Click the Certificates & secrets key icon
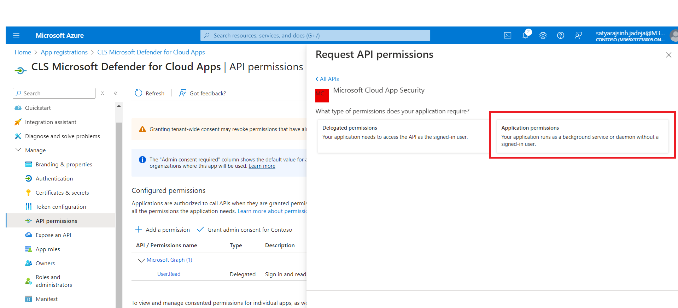 [x=29, y=192]
